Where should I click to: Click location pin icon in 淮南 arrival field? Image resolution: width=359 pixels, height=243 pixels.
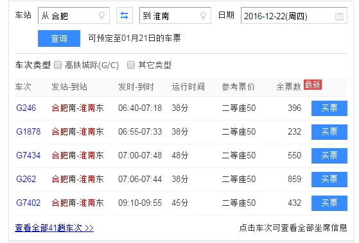point(203,16)
